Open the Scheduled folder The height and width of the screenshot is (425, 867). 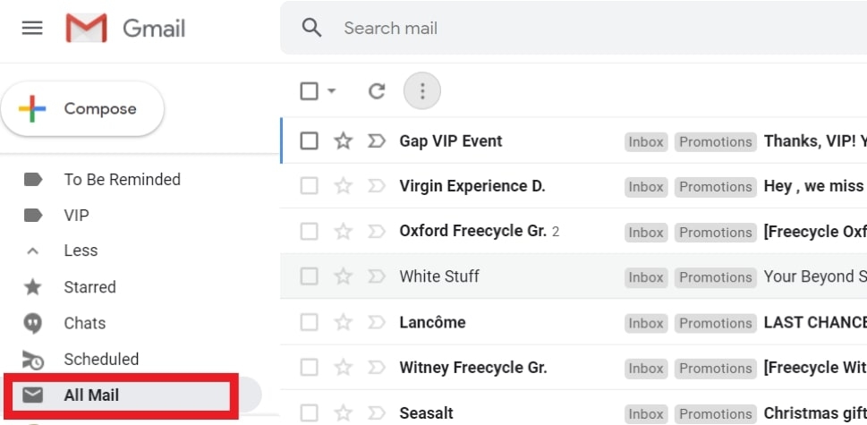pyautogui.click(x=101, y=359)
